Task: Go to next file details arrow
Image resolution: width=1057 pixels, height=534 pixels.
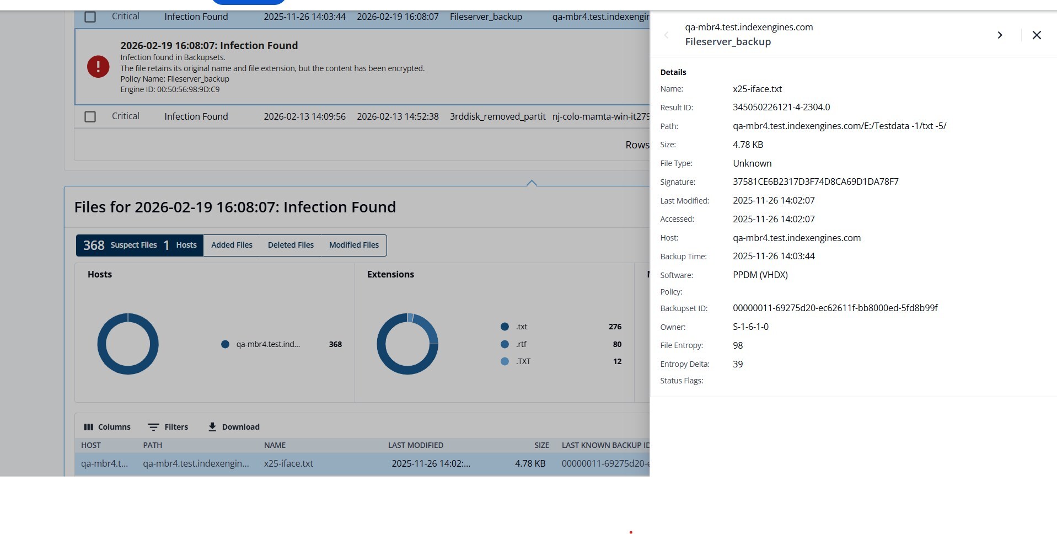Action: tap(1000, 35)
